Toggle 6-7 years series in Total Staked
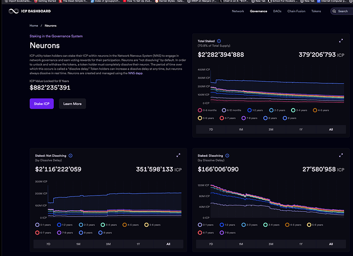The width and height of the screenshot is (353, 256). [227, 118]
